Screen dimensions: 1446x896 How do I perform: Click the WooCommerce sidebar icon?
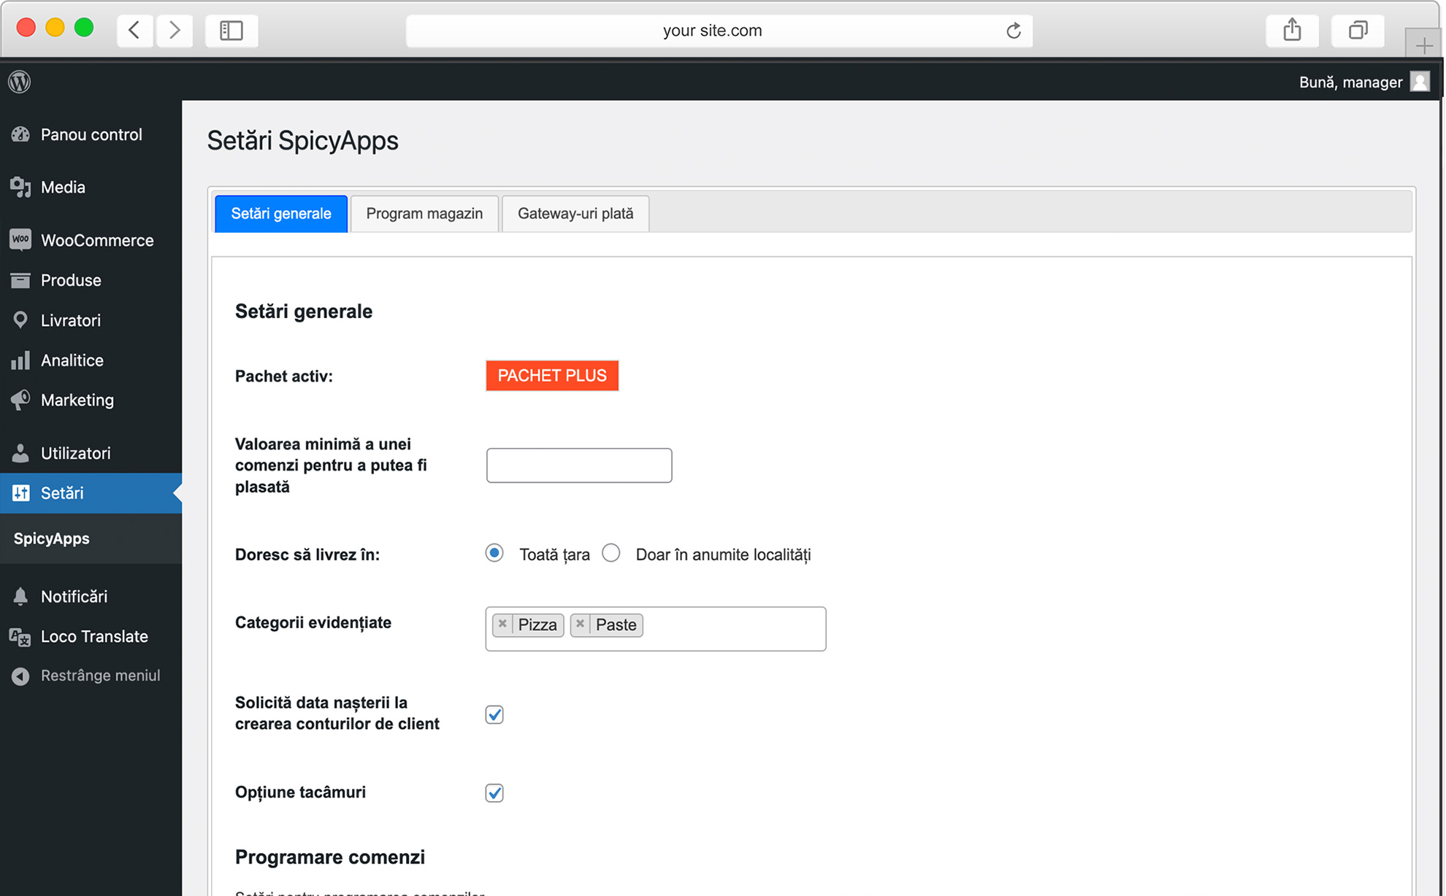point(20,240)
